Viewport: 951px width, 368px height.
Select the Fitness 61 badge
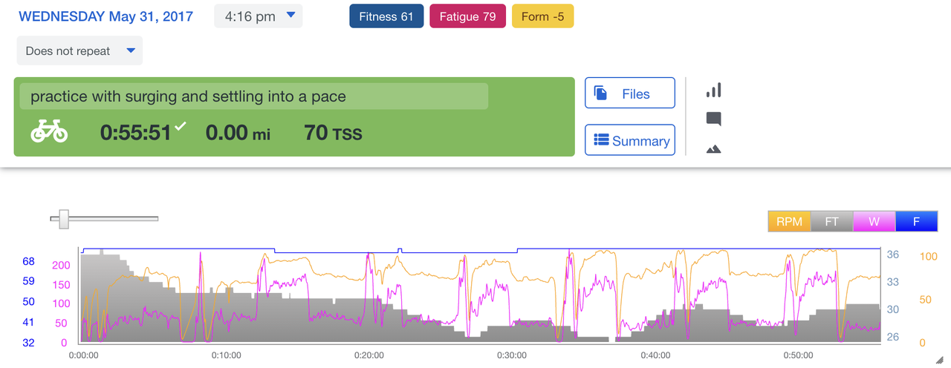[x=386, y=16]
